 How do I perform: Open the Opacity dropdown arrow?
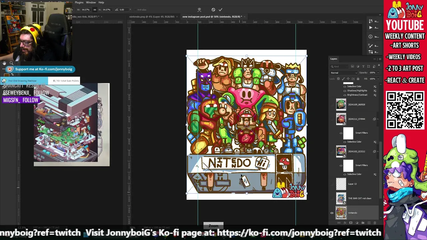[x=378, y=73]
